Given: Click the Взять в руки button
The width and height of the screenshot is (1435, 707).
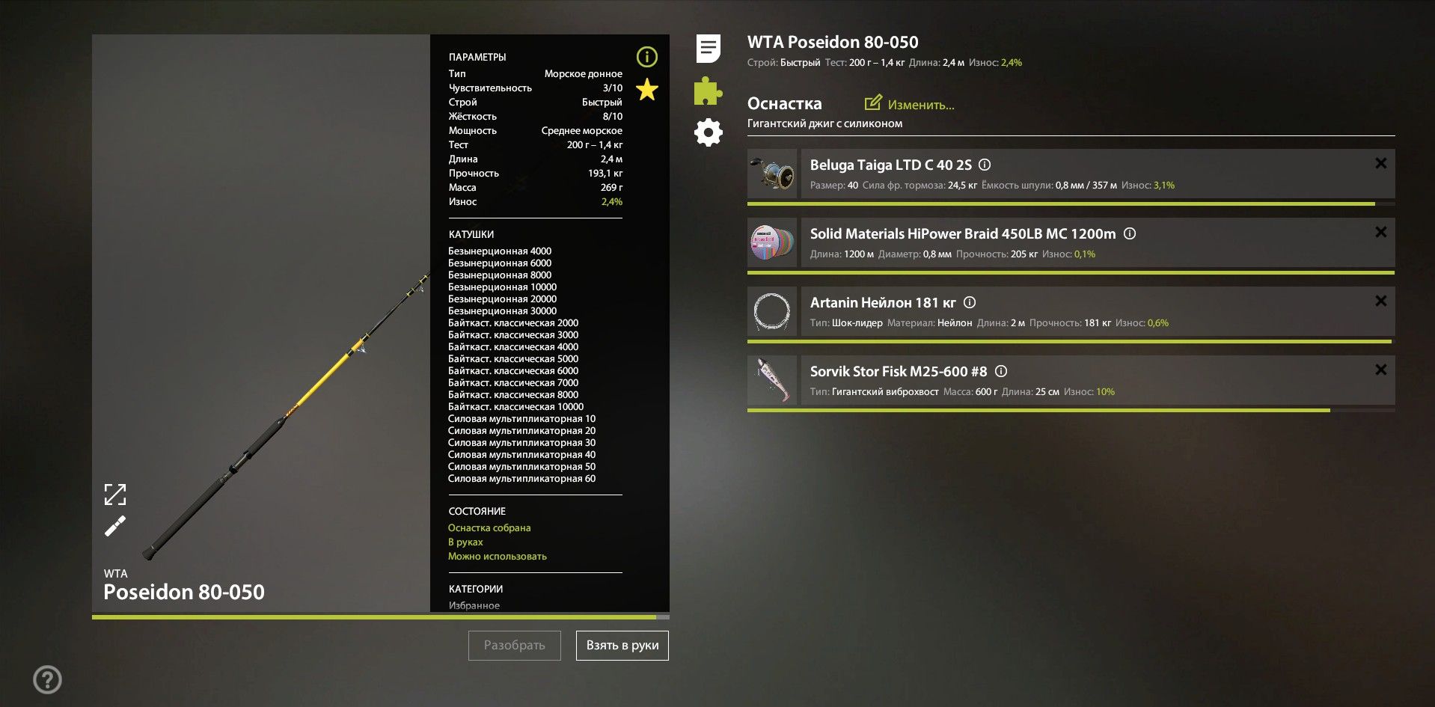Looking at the screenshot, I should [x=622, y=646].
